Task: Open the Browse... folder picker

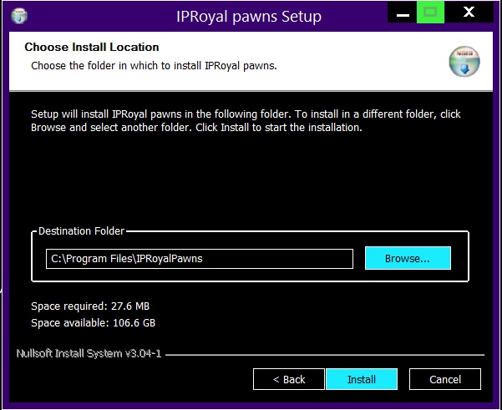Action: 408,259
